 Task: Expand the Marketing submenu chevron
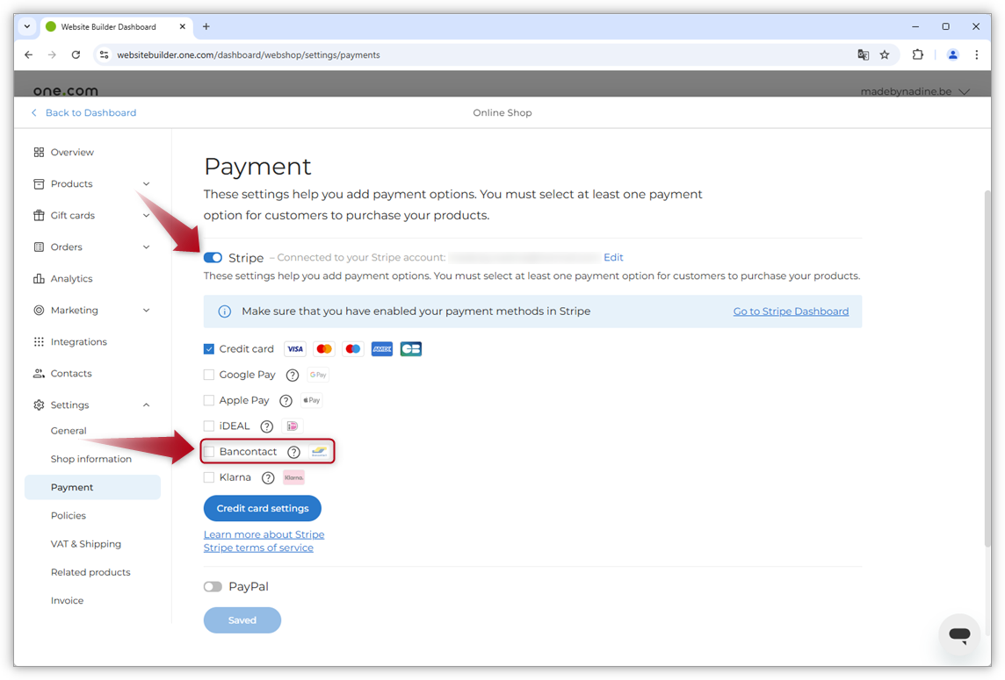point(146,310)
